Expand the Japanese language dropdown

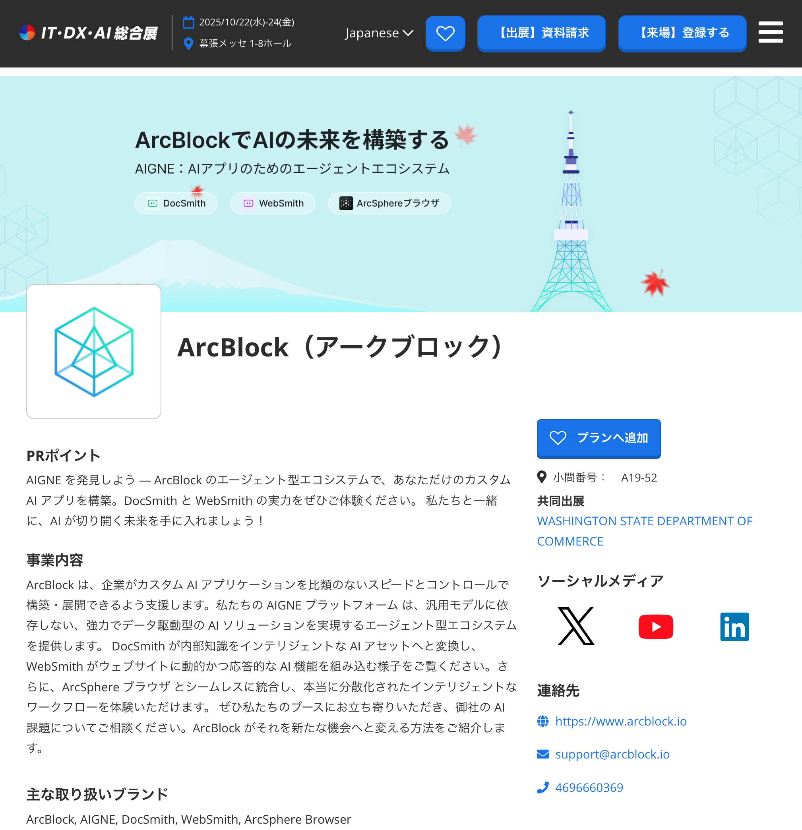(x=379, y=33)
